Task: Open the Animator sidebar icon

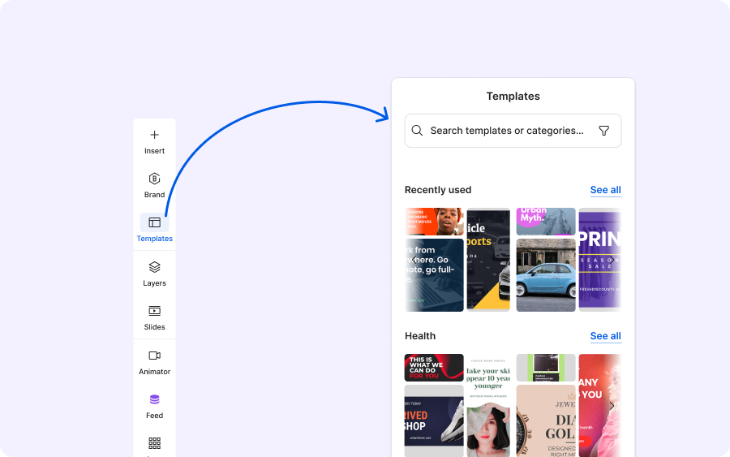Action: click(x=155, y=356)
